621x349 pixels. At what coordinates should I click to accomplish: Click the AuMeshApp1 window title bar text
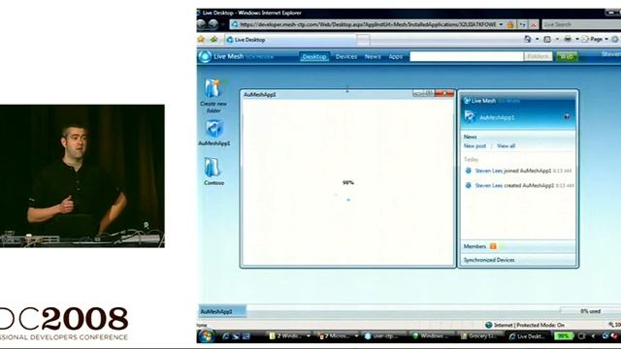click(260, 95)
